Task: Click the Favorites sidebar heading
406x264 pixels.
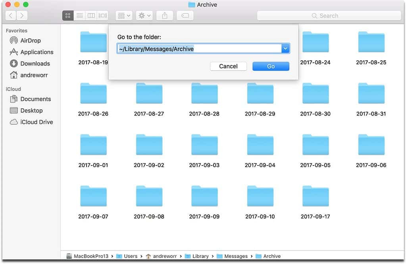Action: click(17, 31)
